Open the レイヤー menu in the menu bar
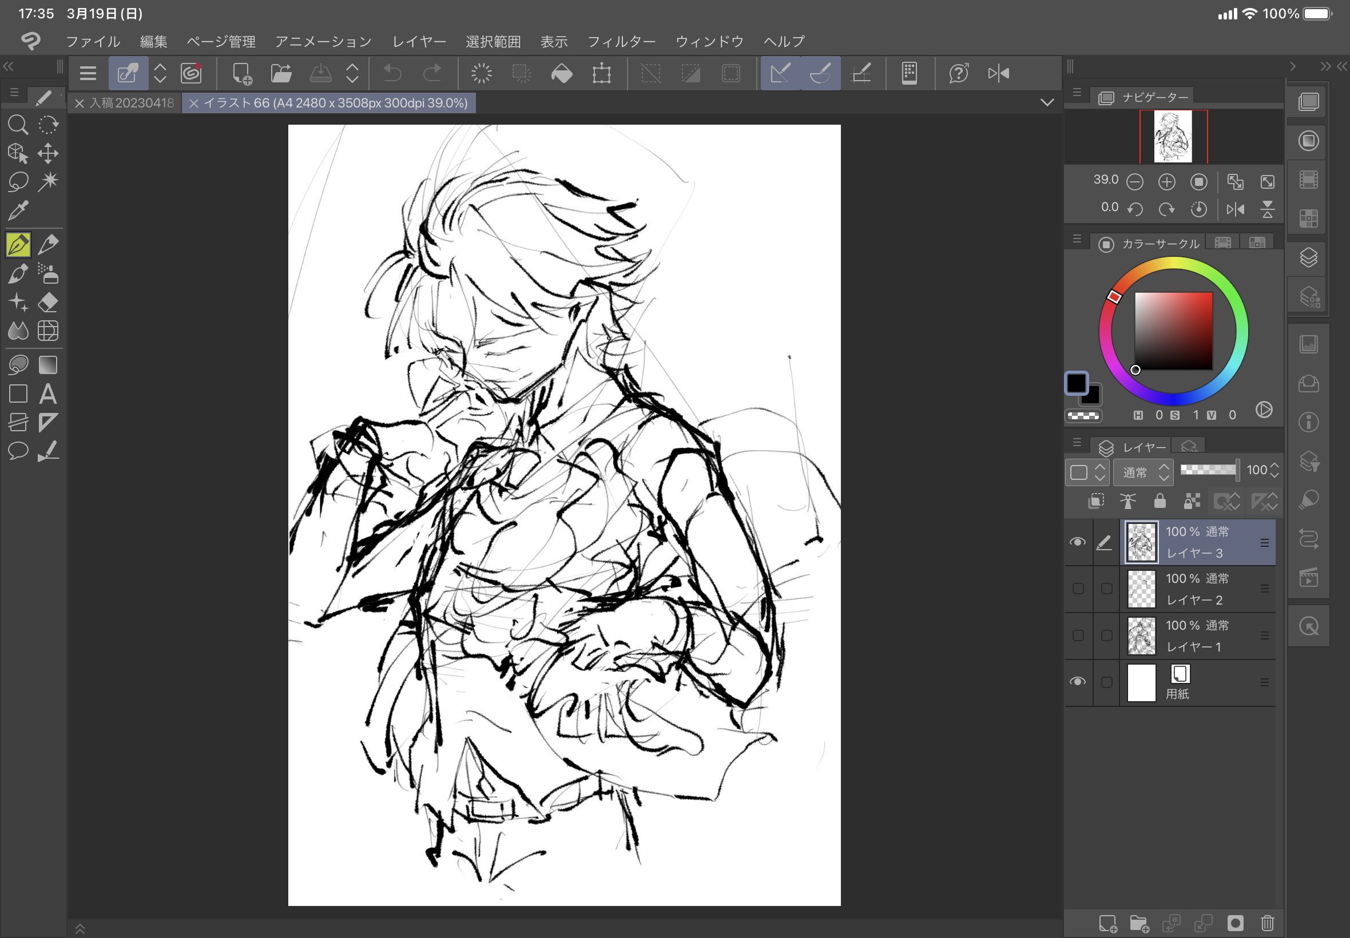This screenshot has width=1350, height=938. (419, 42)
